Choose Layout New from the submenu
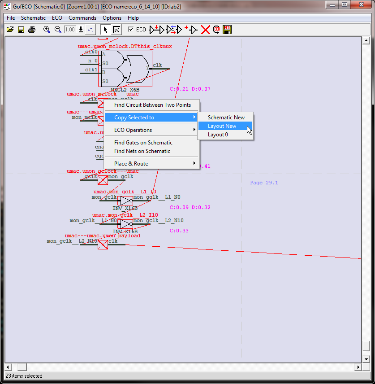The image size is (375, 384). click(x=222, y=126)
